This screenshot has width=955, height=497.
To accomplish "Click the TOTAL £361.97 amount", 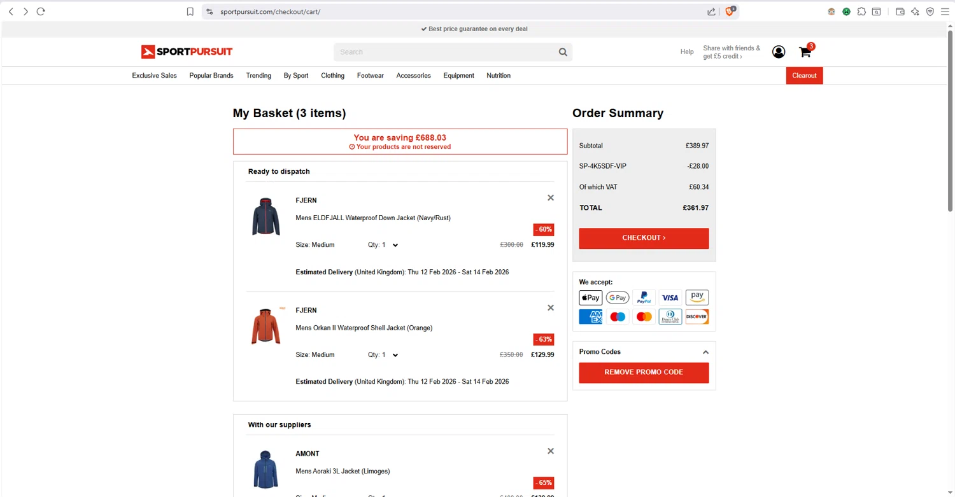I will pyautogui.click(x=695, y=208).
